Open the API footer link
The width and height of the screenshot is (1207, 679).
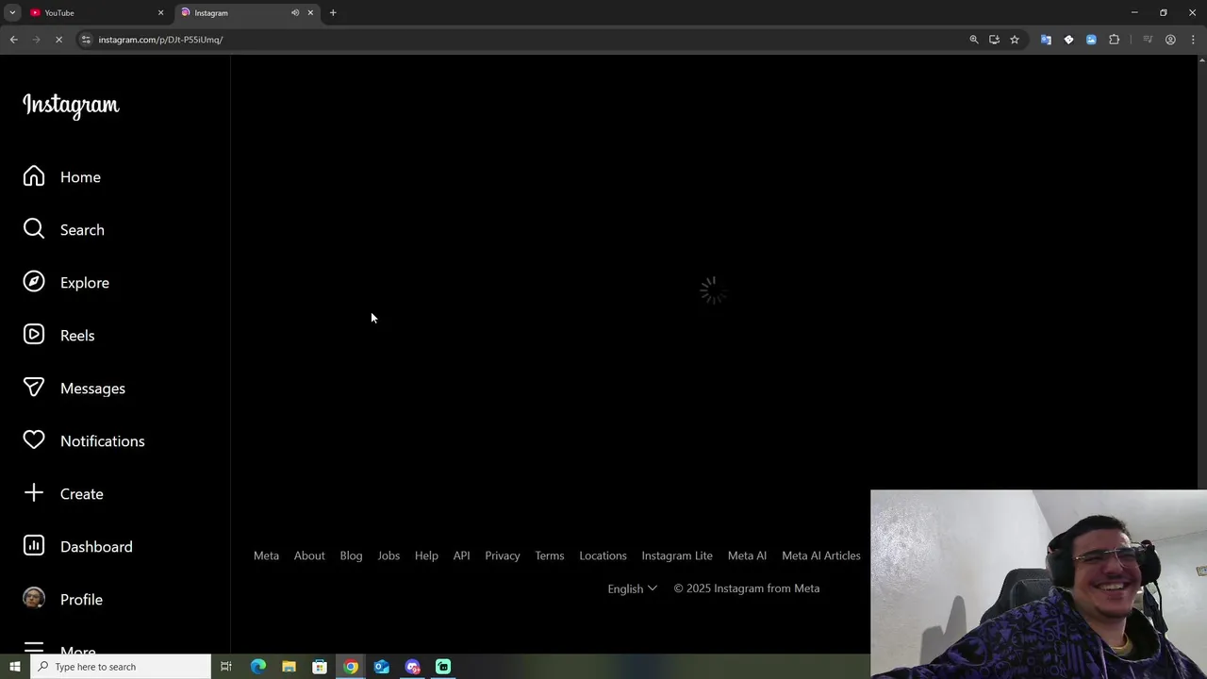pyautogui.click(x=461, y=555)
